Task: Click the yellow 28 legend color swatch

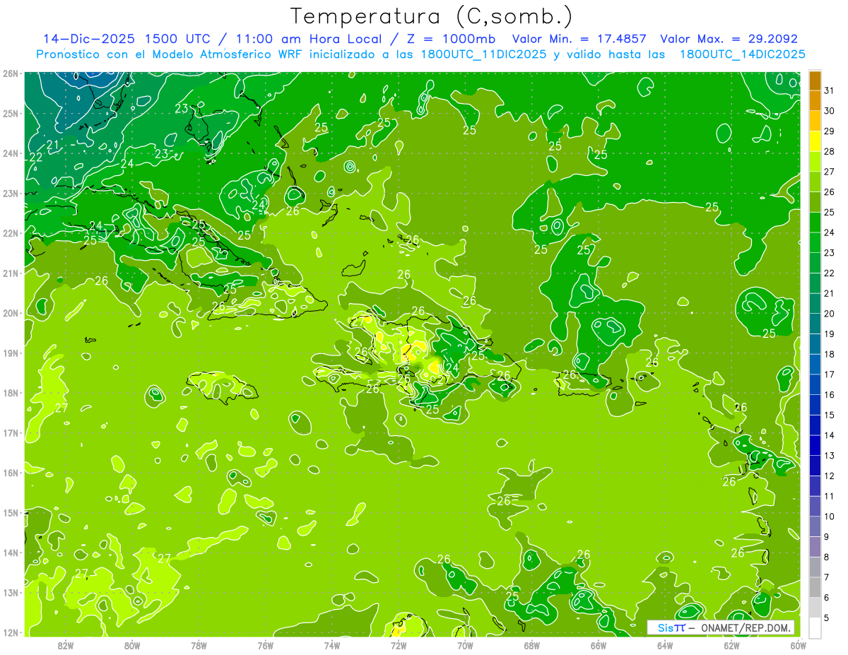Action: [814, 141]
